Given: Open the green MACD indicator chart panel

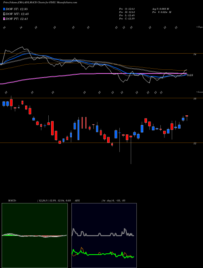Looking at the screenshot, I should click(x=35, y=236).
